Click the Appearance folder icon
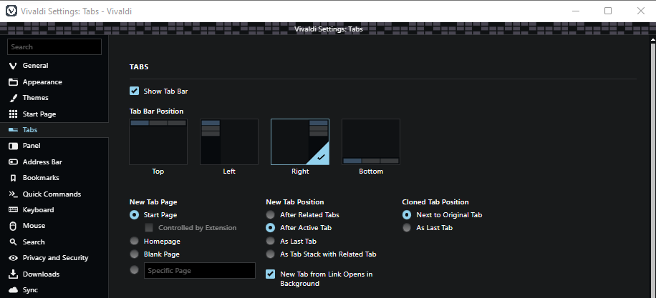The width and height of the screenshot is (656, 298). (x=14, y=81)
